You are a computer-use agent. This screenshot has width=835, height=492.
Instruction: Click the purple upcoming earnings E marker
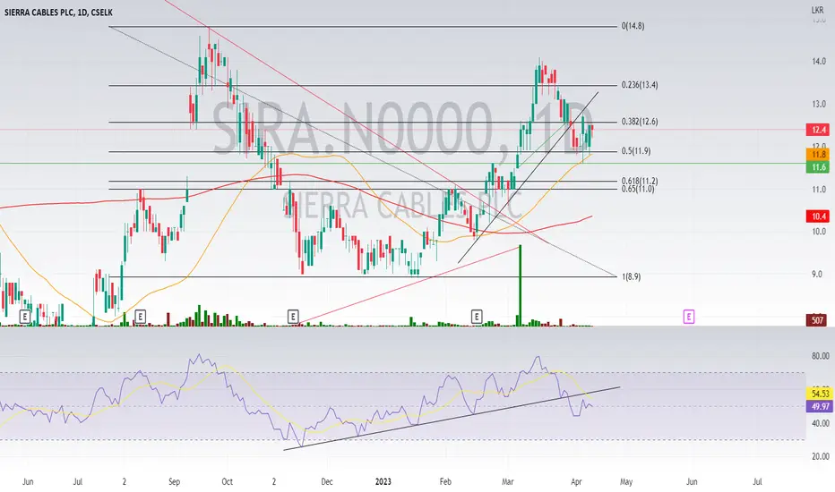689,317
